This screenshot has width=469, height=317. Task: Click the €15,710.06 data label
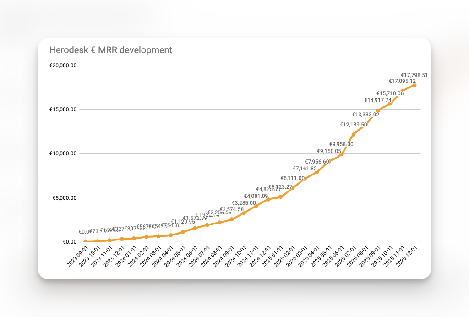point(390,93)
